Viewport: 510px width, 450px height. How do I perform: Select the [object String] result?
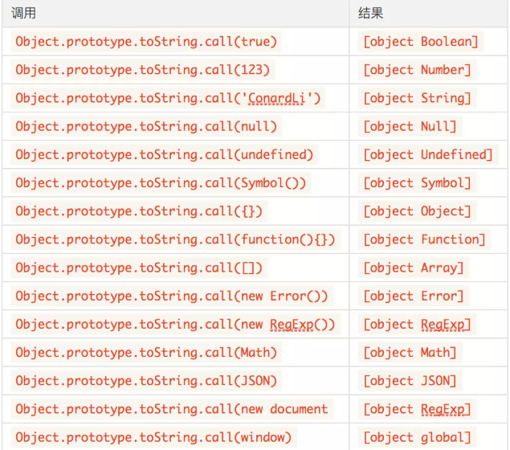click(x=417, y=98)
